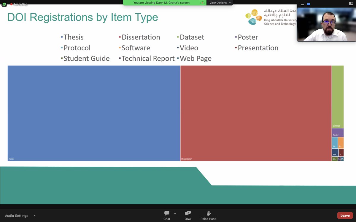
Task: Click the 'Dataset' legend entry
Action: (190, 37)
